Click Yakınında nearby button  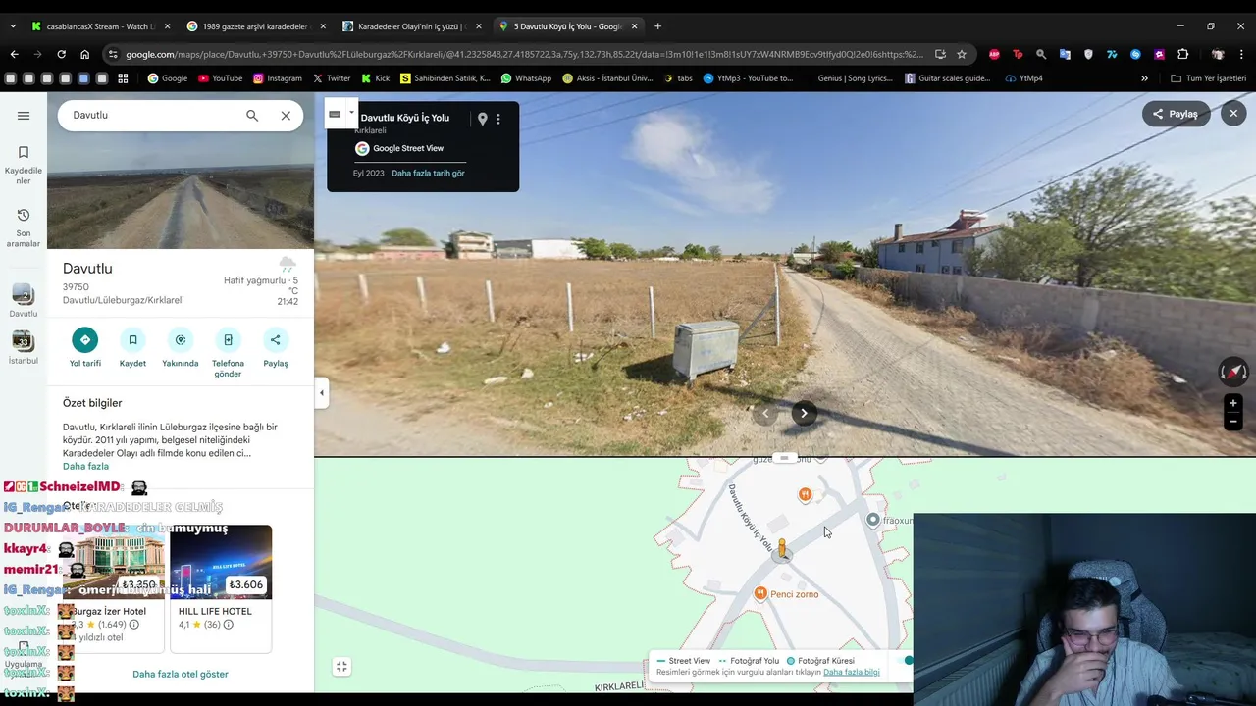pos(181,347)
